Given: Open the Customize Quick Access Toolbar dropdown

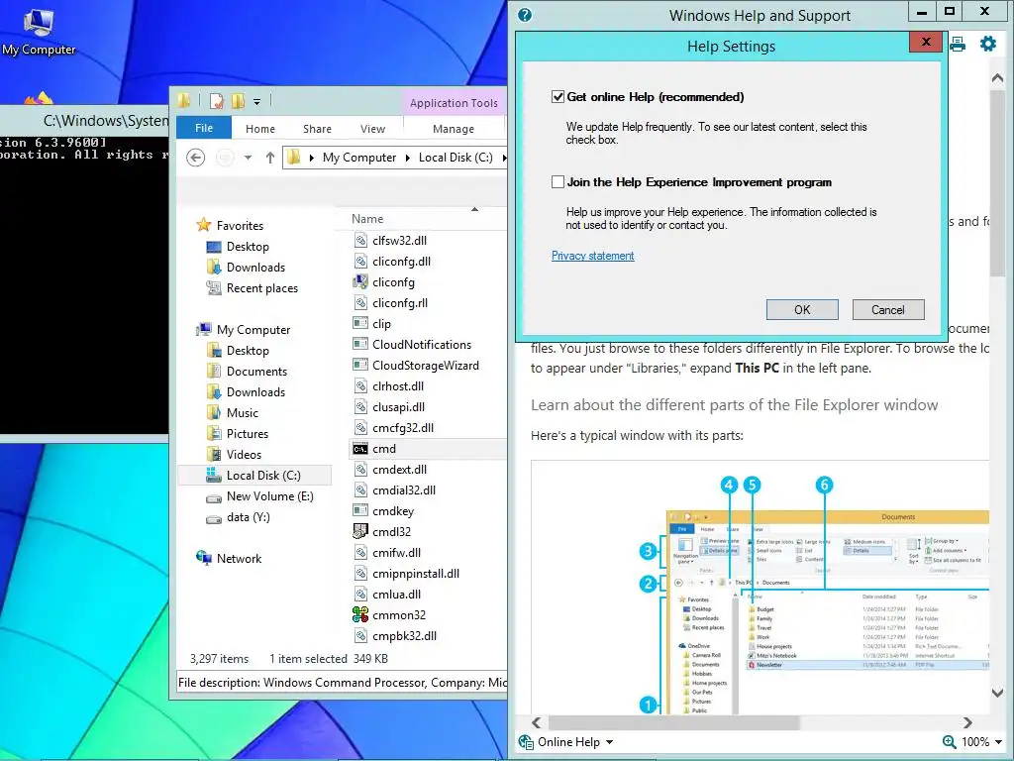Looking at the screenshot, I should [x=256, y=102].
